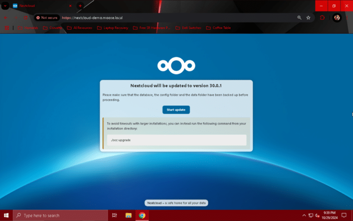Screen dimensions: 353x221
Task: Open the Nextcloud safe home footer link
Action: click(x=176, y=203)
